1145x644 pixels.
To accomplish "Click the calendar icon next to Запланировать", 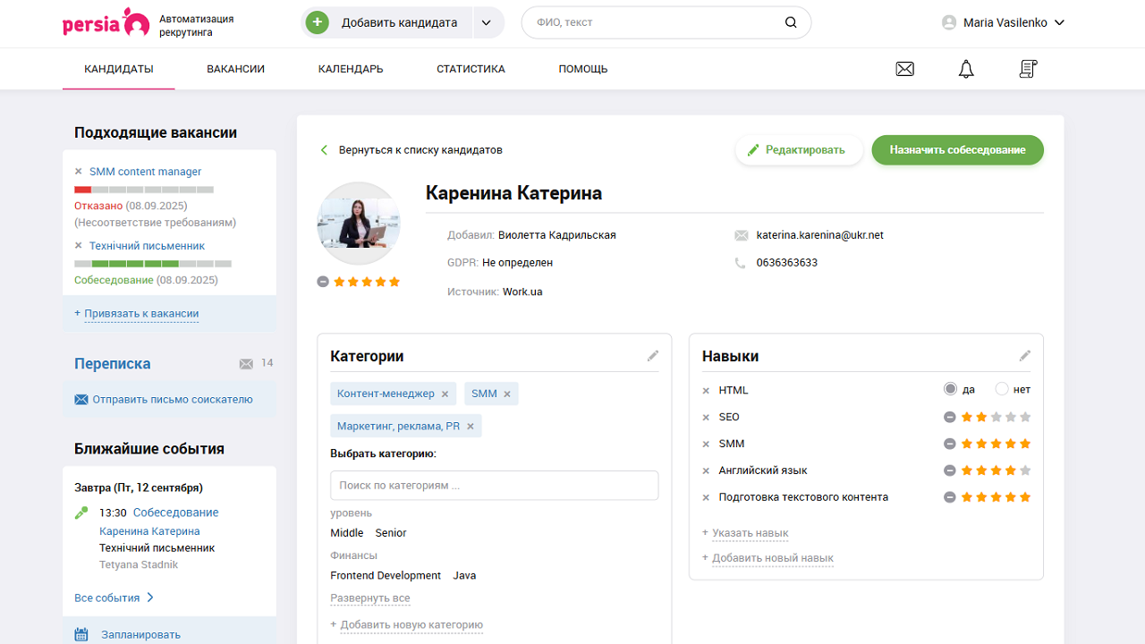I will click(x=81, y=633).
